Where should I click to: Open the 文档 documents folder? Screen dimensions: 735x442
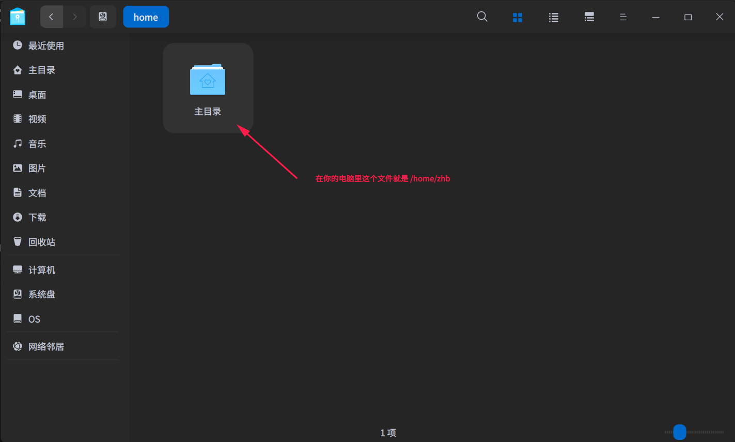(x=36, y=192)
